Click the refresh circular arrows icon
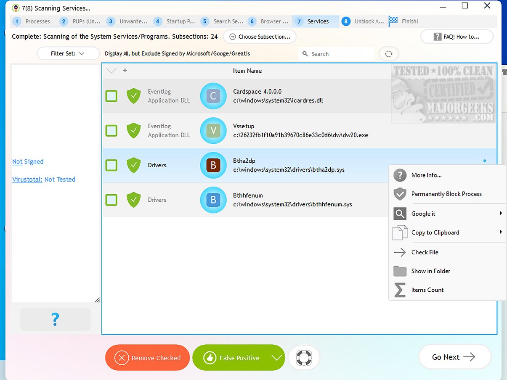Screen dimensions: 507x380 (389, 54)
